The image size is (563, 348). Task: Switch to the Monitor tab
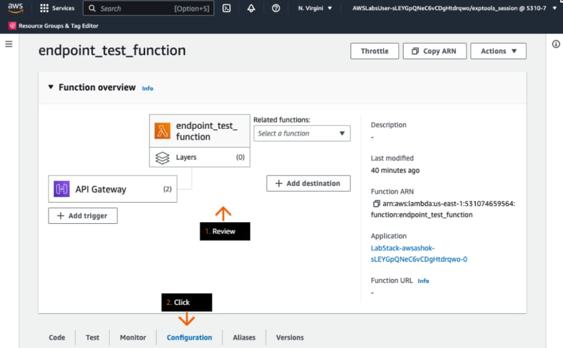tap(133, 337)
